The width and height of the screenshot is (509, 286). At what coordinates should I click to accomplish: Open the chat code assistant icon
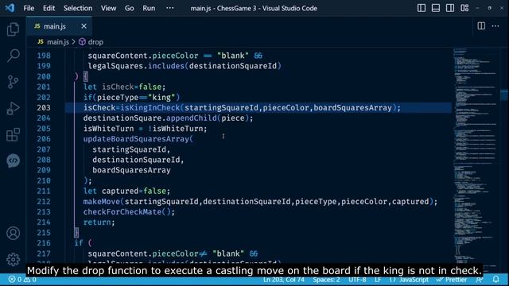pos(13,160)
